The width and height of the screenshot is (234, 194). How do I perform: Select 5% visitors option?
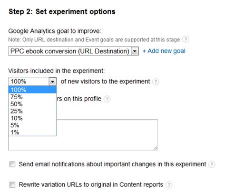(x=32, y=125)
